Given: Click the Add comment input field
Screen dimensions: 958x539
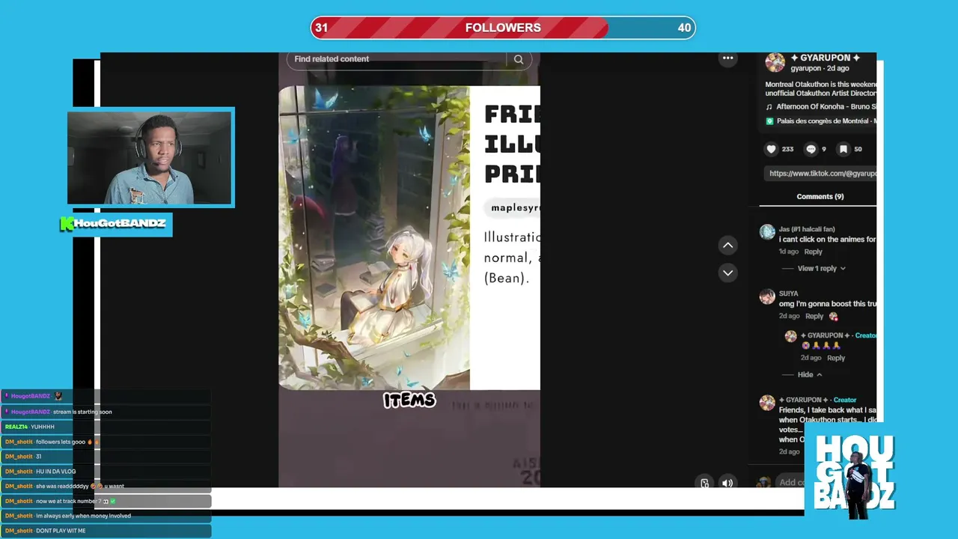Looking at the screenshot, I should [x=790, y=482].
